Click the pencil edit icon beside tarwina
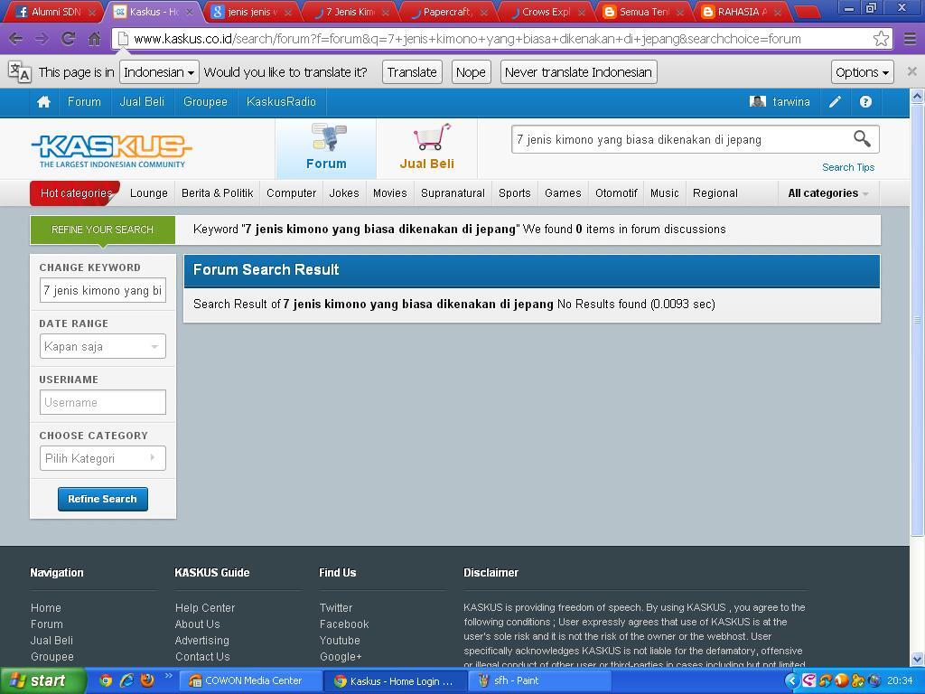The height and width of the screenshot is (694, 925). click(835, 101)
